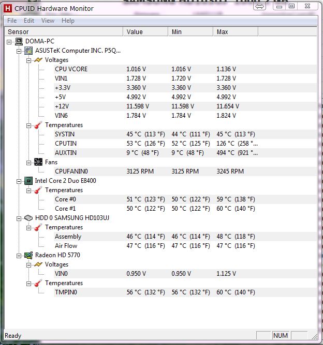323x345 pixels.
Task: Click the red H application icon in title bar
Action: [8, 8]
